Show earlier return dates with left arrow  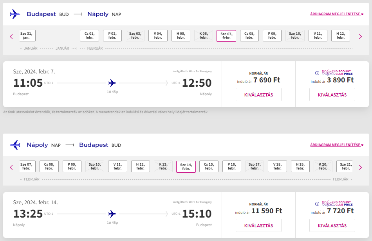coord(11,168)
